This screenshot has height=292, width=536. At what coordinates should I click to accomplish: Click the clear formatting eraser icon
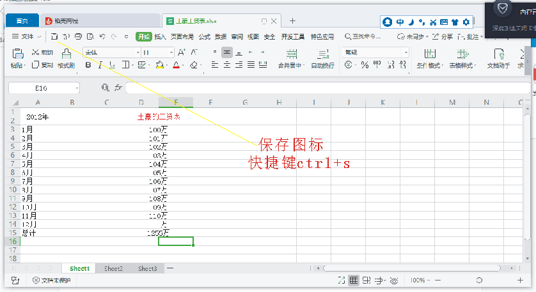click(x=194, y=65)
